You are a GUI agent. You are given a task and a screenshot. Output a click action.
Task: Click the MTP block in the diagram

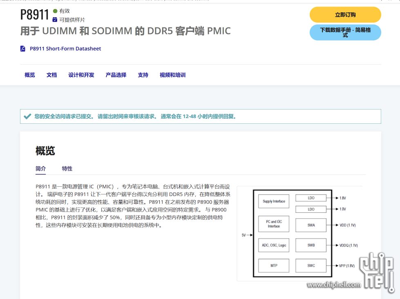pyautogui.click(x=274, y=266)
